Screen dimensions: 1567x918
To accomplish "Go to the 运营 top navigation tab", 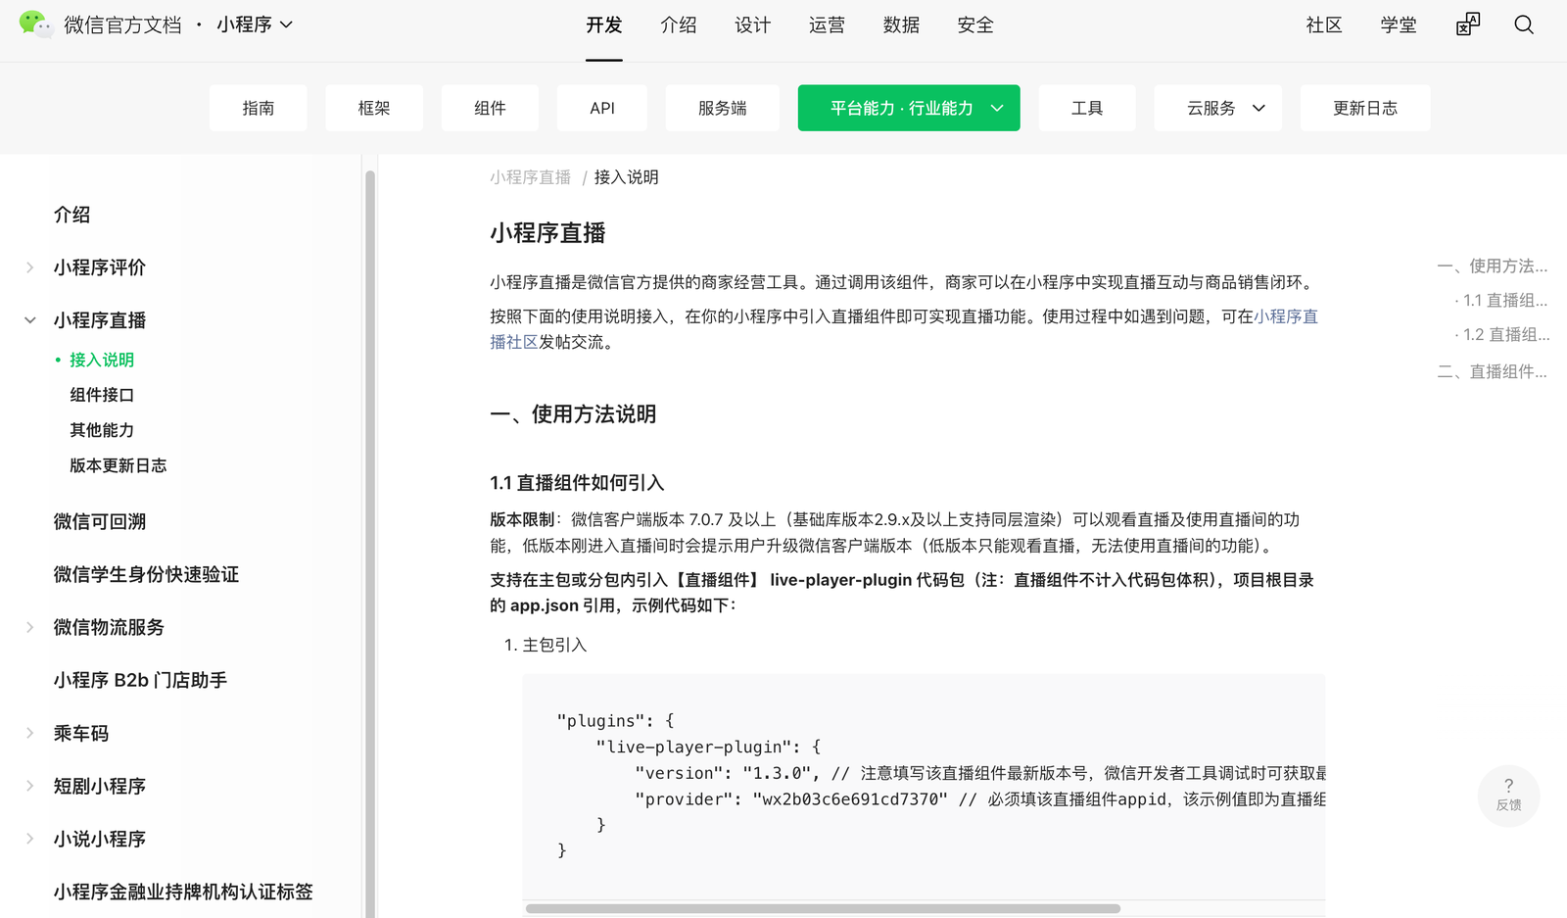I will 827,25.
